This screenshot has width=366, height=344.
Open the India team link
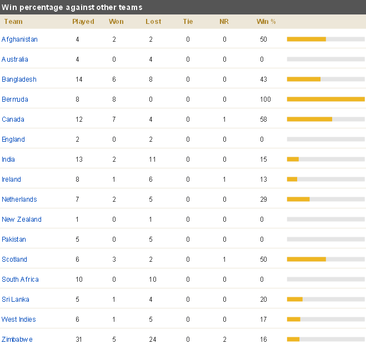tap(8, 159)
